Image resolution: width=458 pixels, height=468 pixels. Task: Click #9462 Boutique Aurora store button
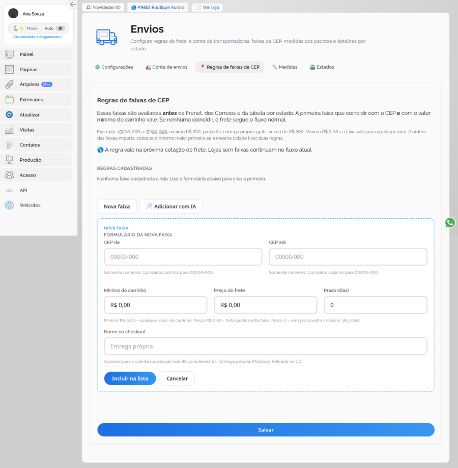(158, 7)
